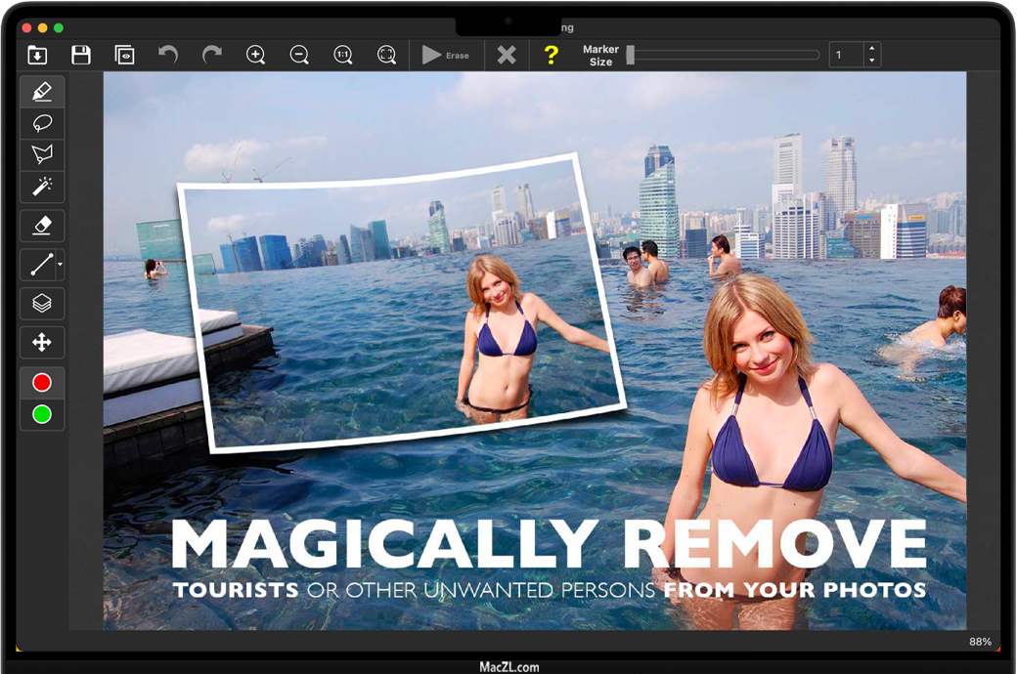Select the Lasso selection tool

[42, 123]
